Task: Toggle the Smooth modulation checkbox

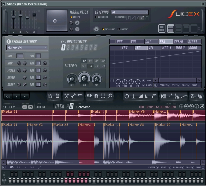Action: [x=71, y=17]
